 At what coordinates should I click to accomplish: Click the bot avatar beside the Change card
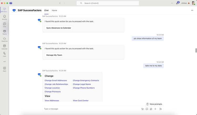tap(39, 75)
